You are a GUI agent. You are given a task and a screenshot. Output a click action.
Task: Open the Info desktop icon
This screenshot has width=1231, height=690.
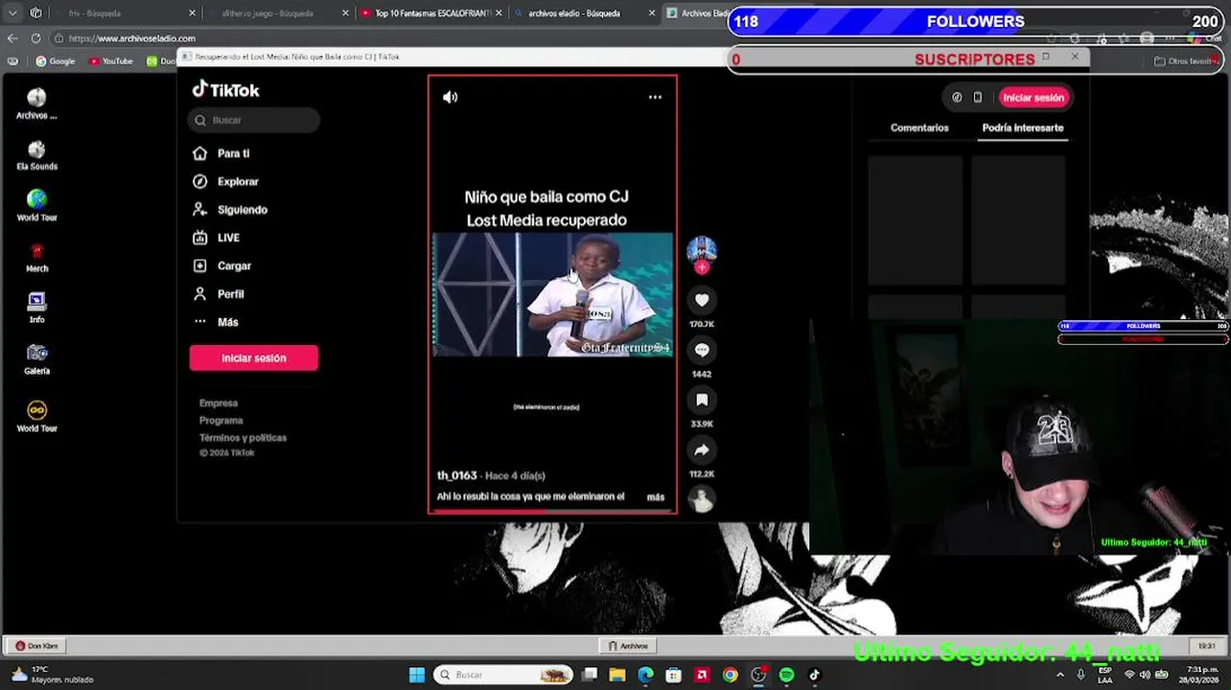click(36, 309)
